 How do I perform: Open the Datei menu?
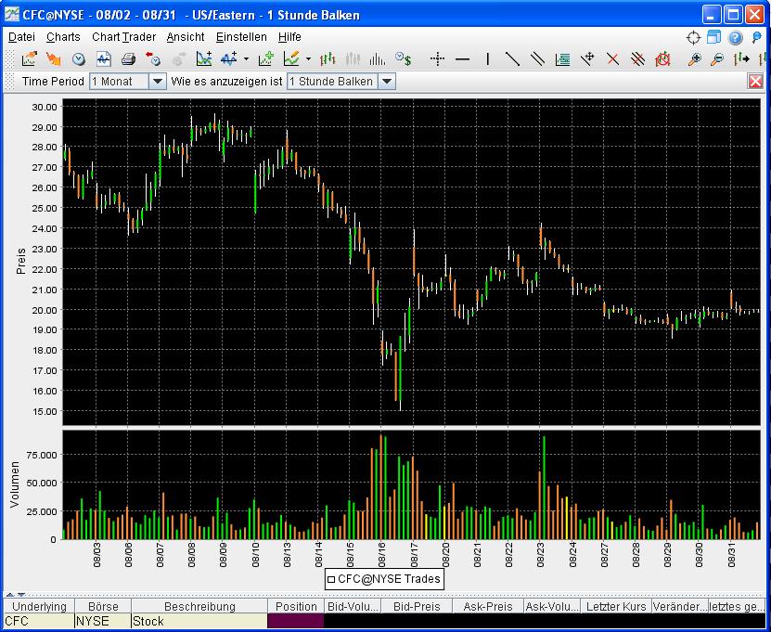(x=21, y=37)
